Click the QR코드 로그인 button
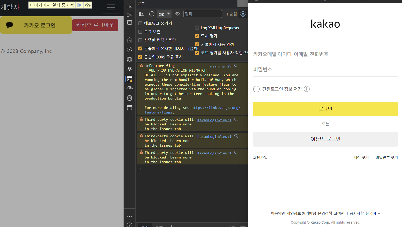This screenshot has height=227, width=402. point(325,139)
